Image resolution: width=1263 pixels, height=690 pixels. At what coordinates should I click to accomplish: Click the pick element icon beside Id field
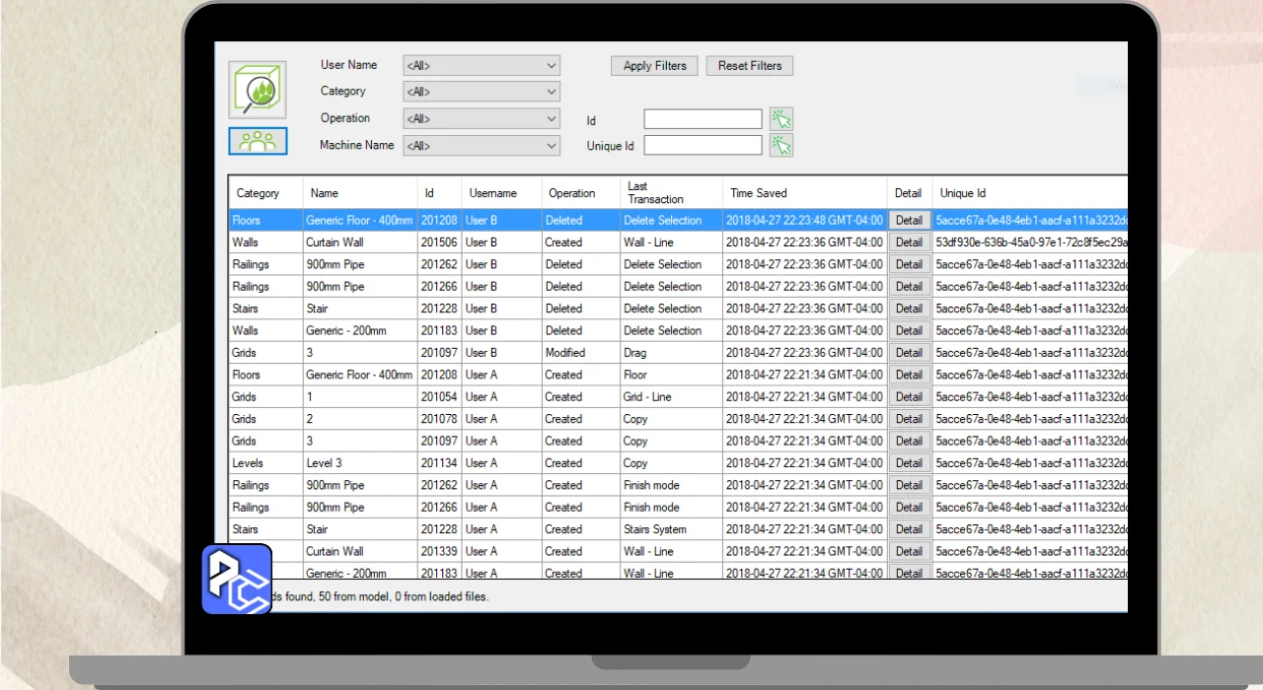[x=781, y=119]
